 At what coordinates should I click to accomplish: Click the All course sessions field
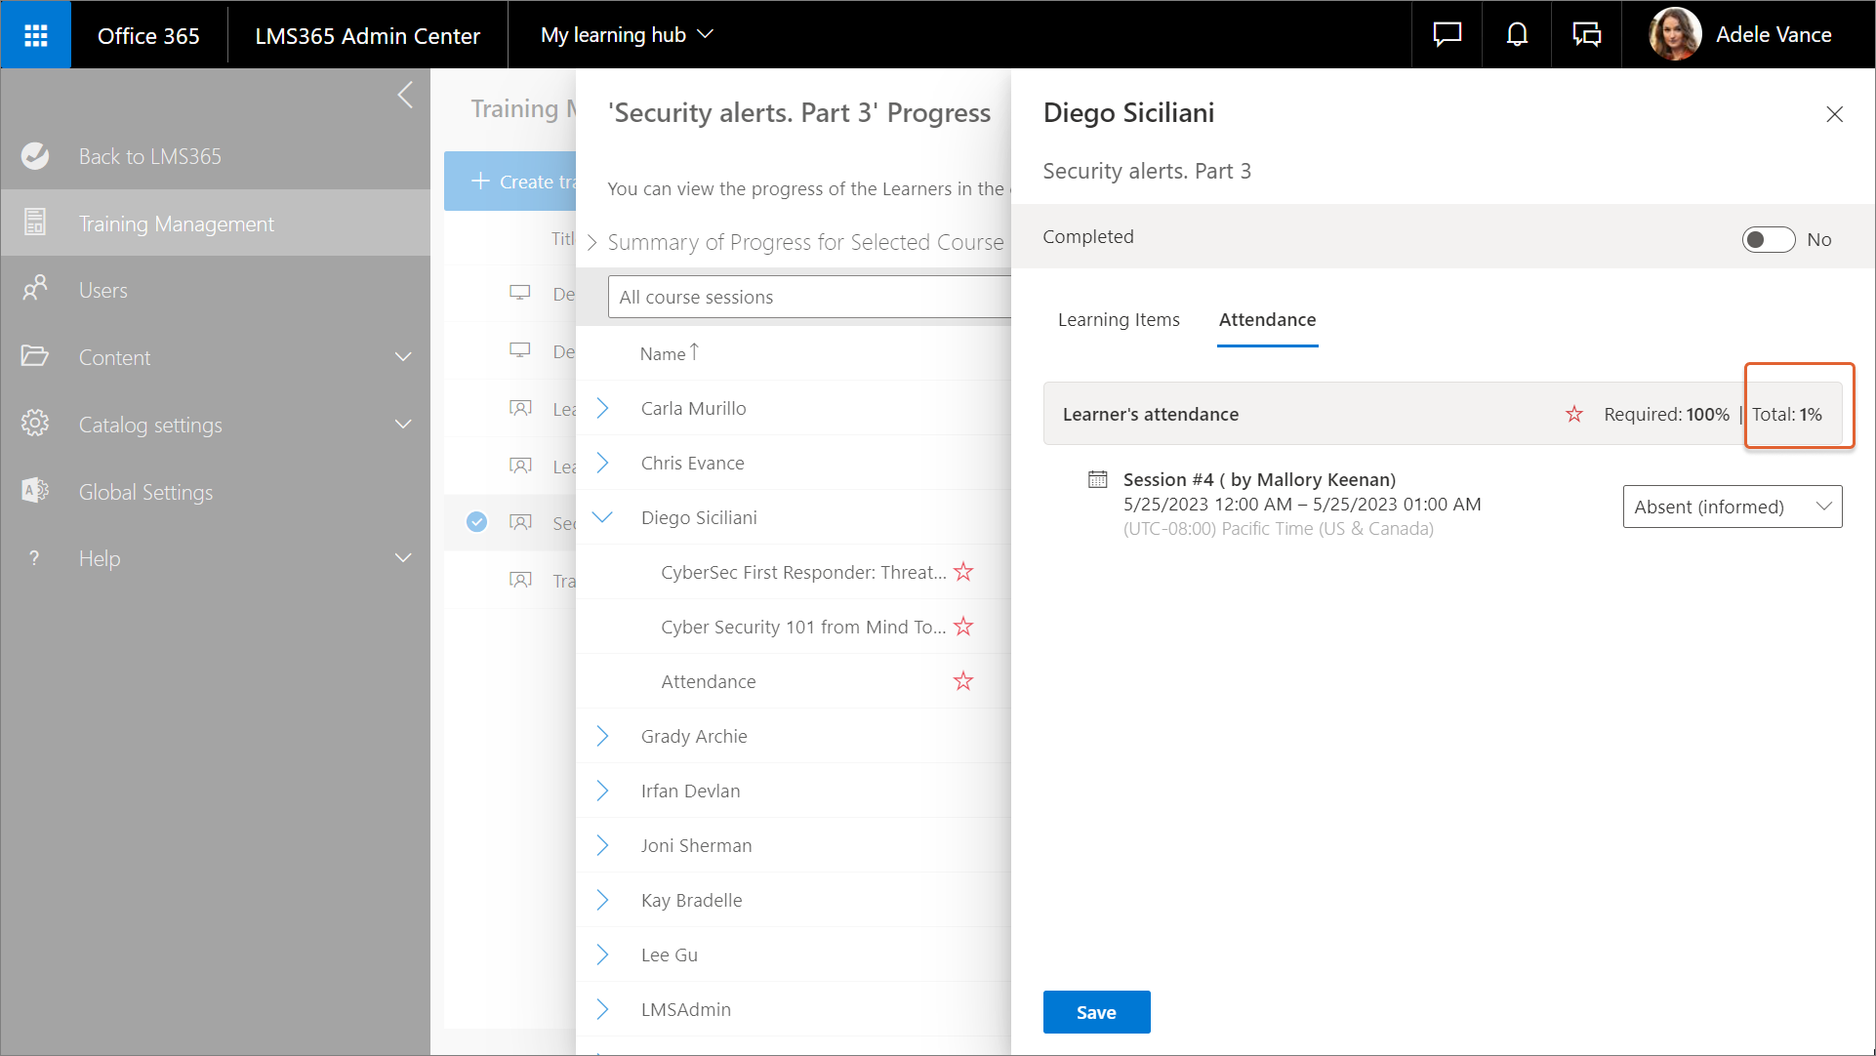click(x=808, y=297)
